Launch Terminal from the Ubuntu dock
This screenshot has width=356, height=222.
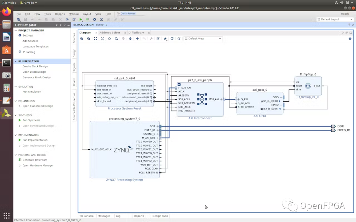[x=7, y=62]
